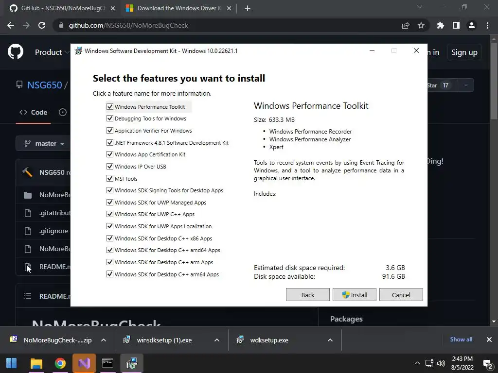This screenshot has width=498, height=373.
Task: Select the Code tab on GitHub
Action: 34,112
